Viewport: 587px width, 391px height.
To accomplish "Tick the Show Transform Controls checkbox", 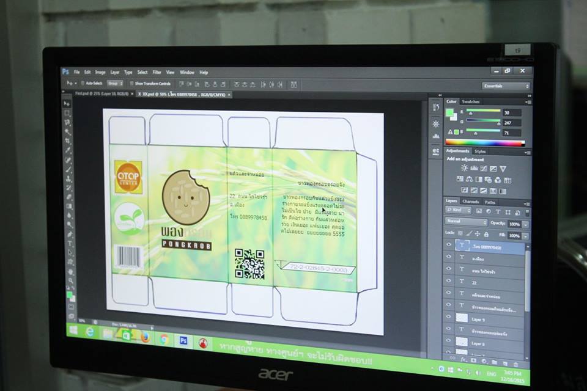I will 131,83.
